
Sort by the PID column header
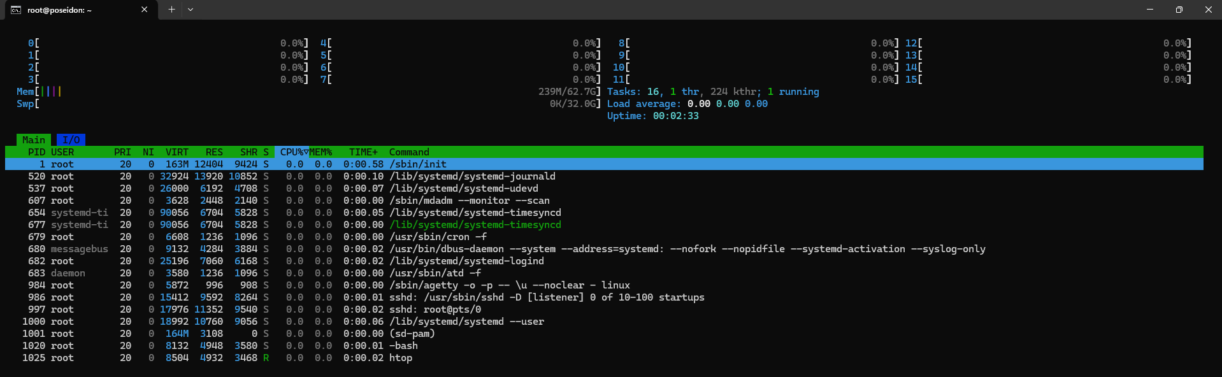36,152
